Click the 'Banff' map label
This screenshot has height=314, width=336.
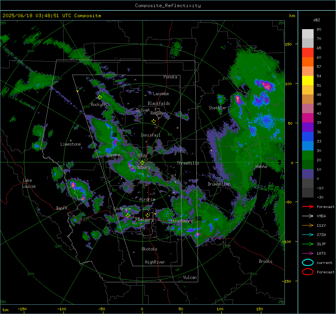(x=62, y=208)
